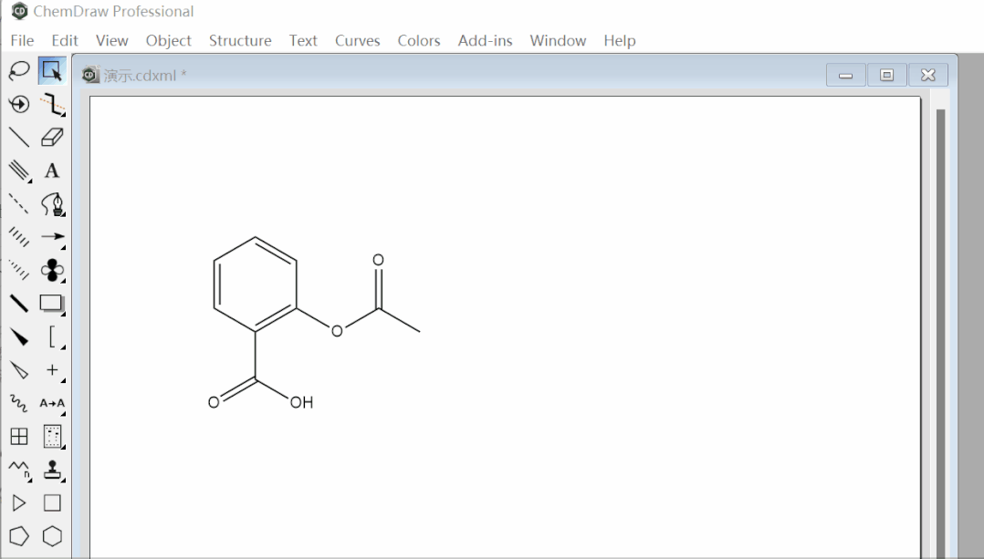Open the Text menu

click(x=303, y=41)
